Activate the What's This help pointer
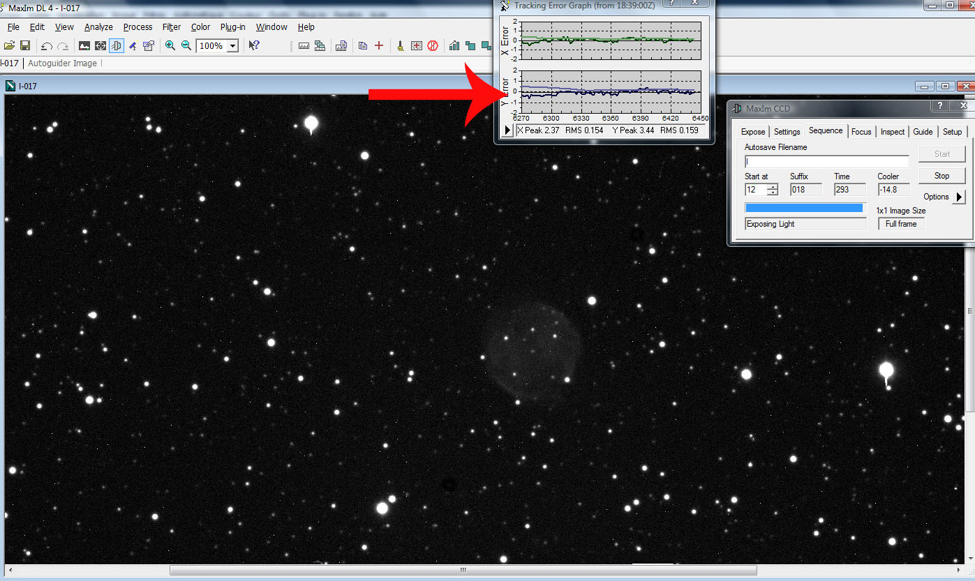 (x=254, y=46)
